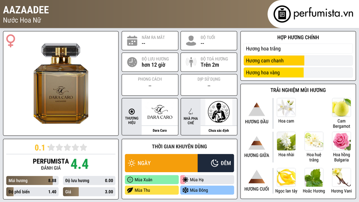The image size is (359, 202).
Task: Open the perfumer illustration thumbnail
Action: click(219, 112)
